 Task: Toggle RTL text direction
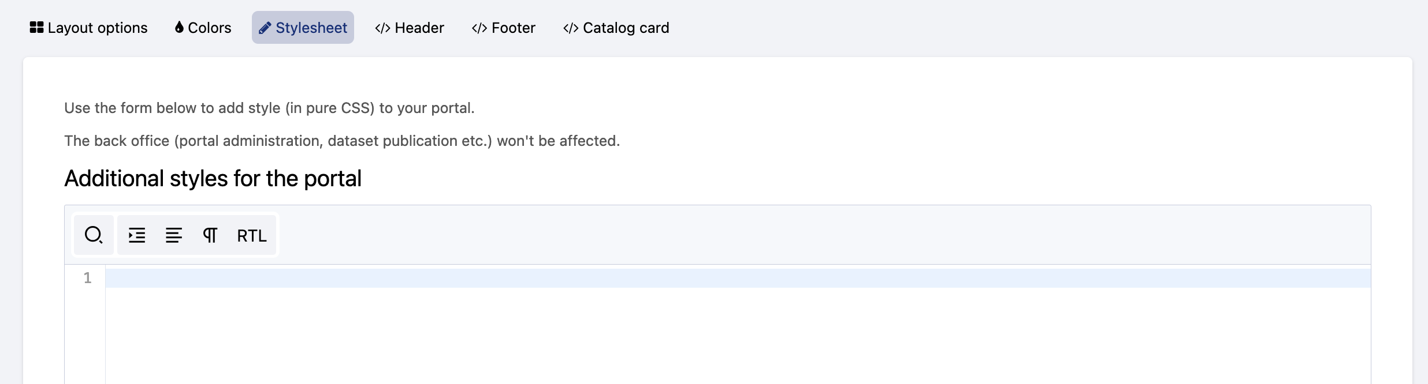click(252, 235)
